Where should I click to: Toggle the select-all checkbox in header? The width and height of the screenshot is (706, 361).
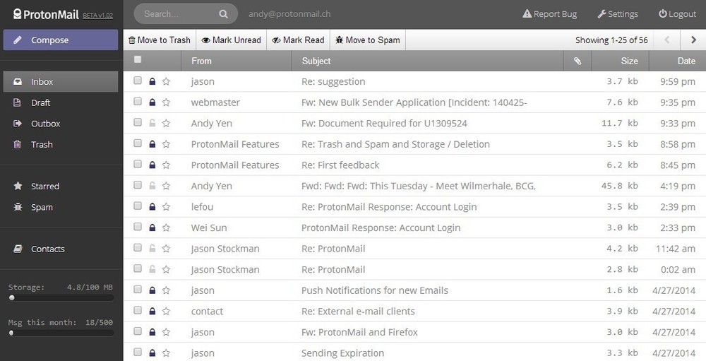click(x=138, y=61)
